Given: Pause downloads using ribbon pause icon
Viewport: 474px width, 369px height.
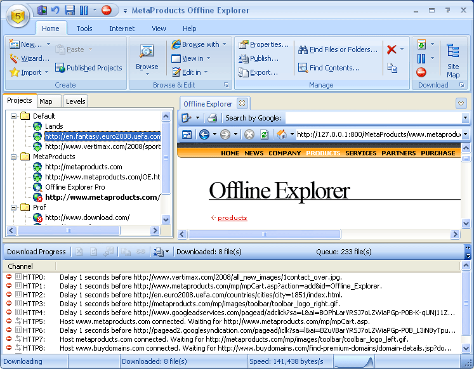Looking at the screenshot, I should click(x=421, y=58).
